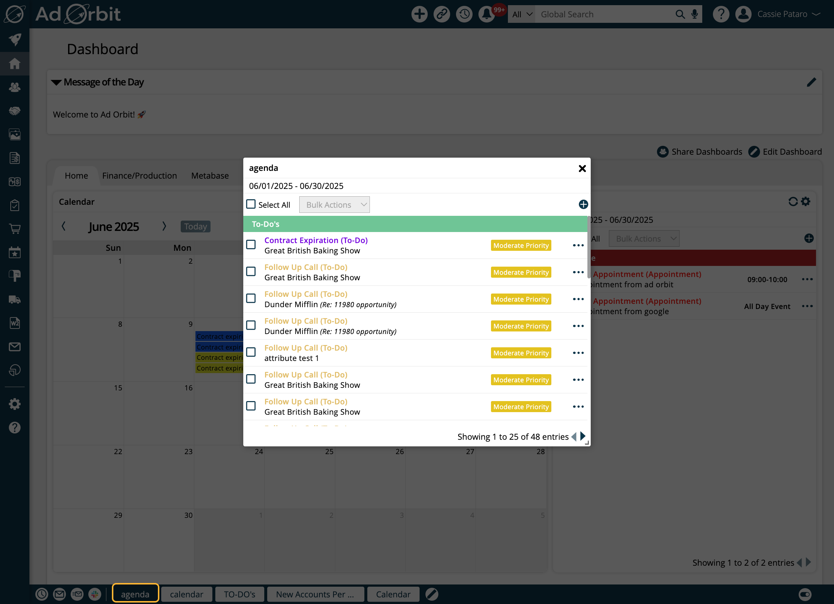Check the Select All checkbox in agenda popup
This screenshot has height=604, width=834.
point(251,204)
